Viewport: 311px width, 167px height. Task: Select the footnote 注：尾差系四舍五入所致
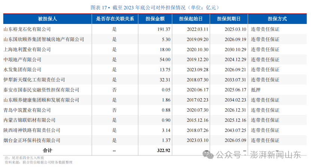coord(24,158)
